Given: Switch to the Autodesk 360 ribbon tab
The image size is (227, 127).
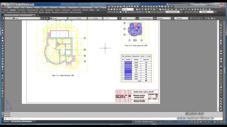Looking at the screenshot, I should click(x=76, y=10).
